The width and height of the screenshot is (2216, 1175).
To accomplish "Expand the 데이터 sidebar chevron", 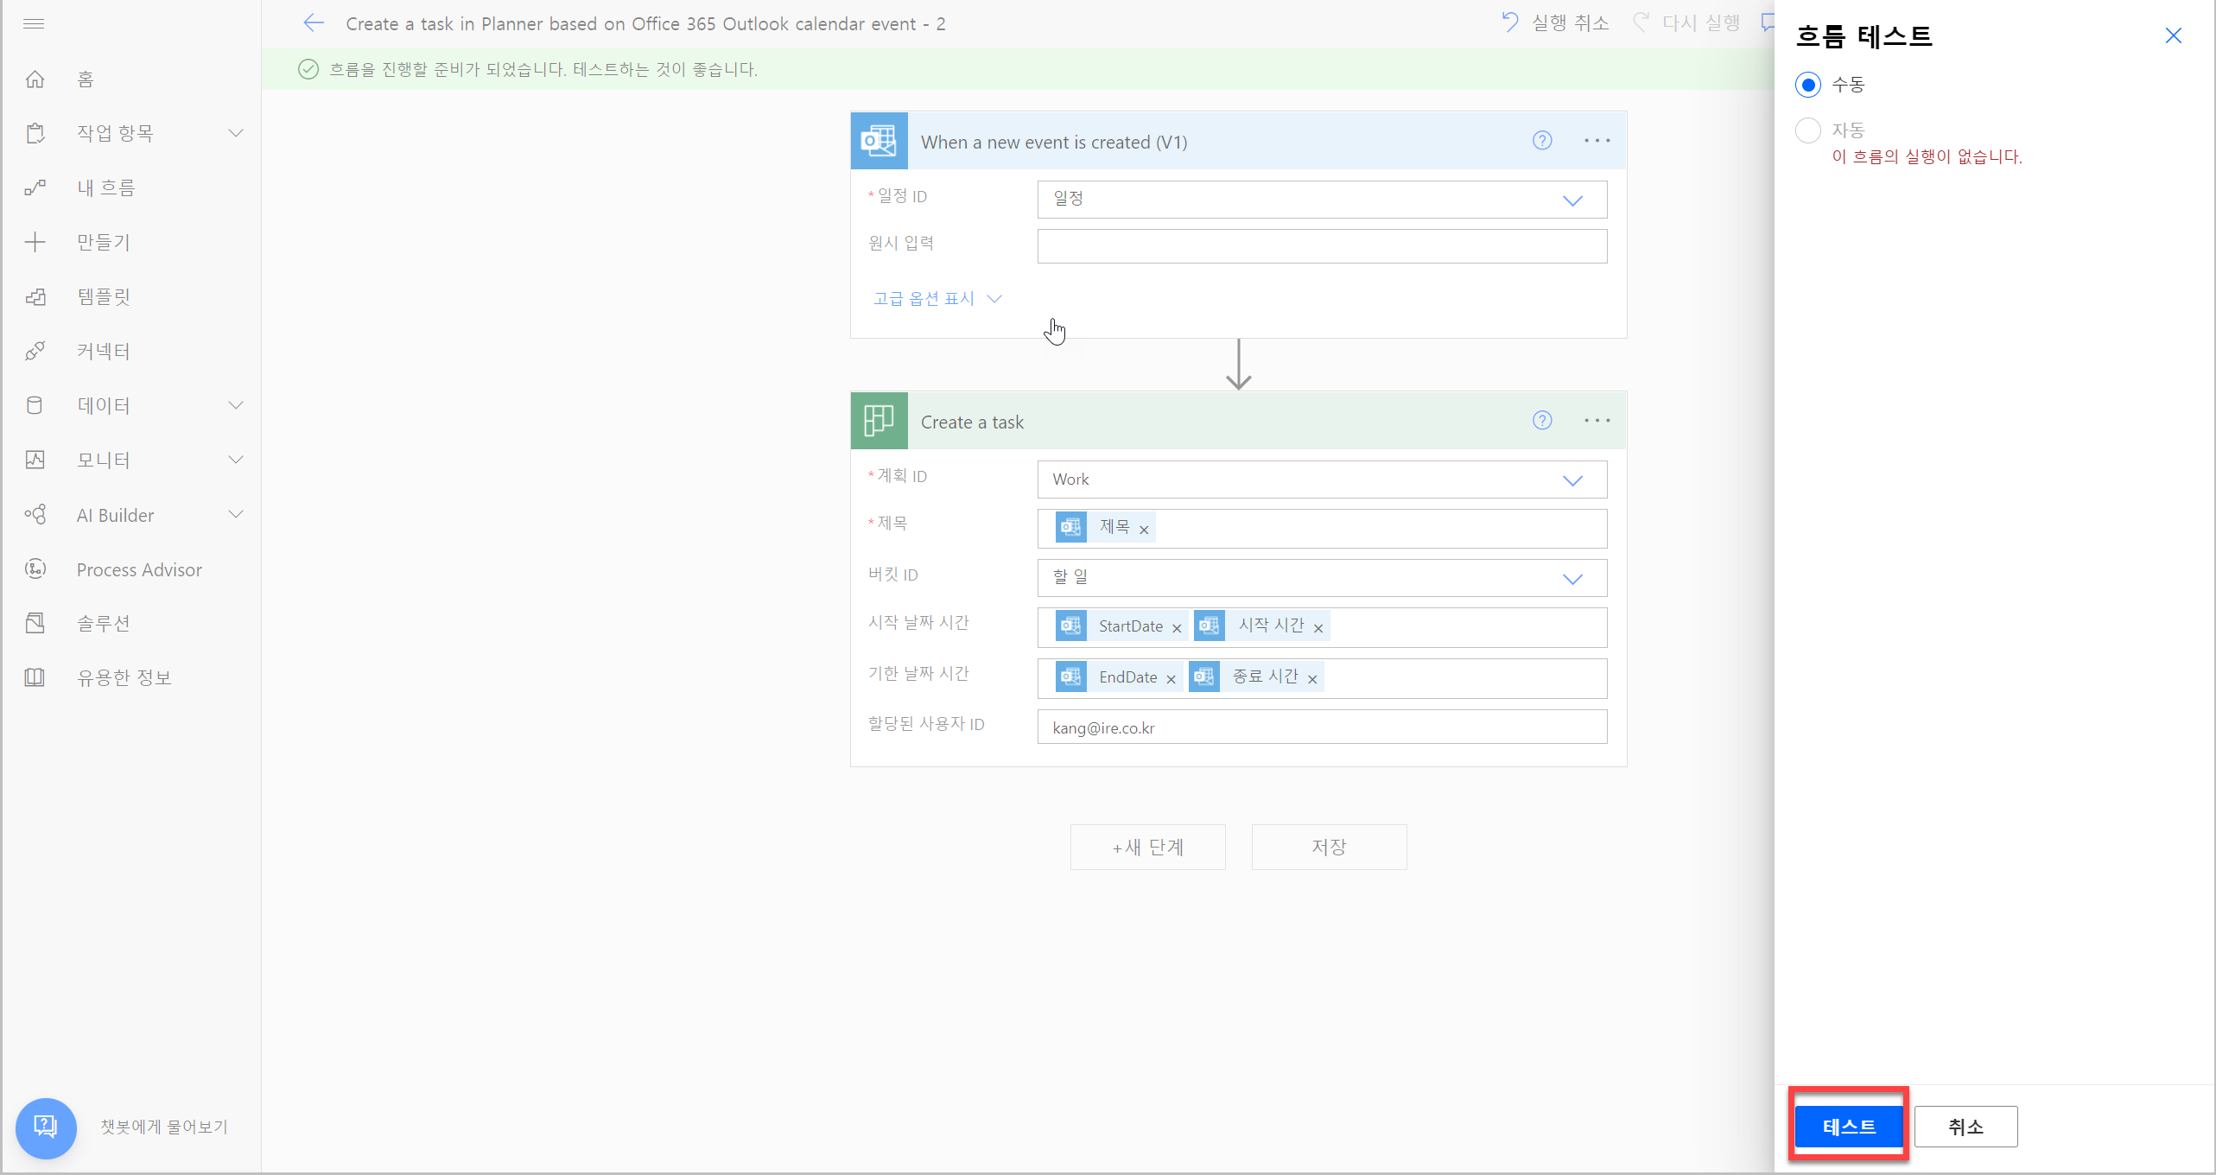I will (236, 404).
